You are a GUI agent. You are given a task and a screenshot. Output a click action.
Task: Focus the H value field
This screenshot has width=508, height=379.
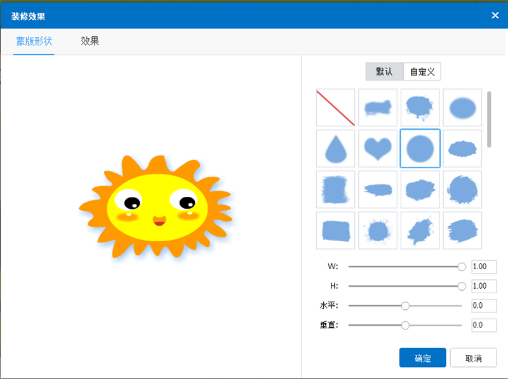point(484,286)
